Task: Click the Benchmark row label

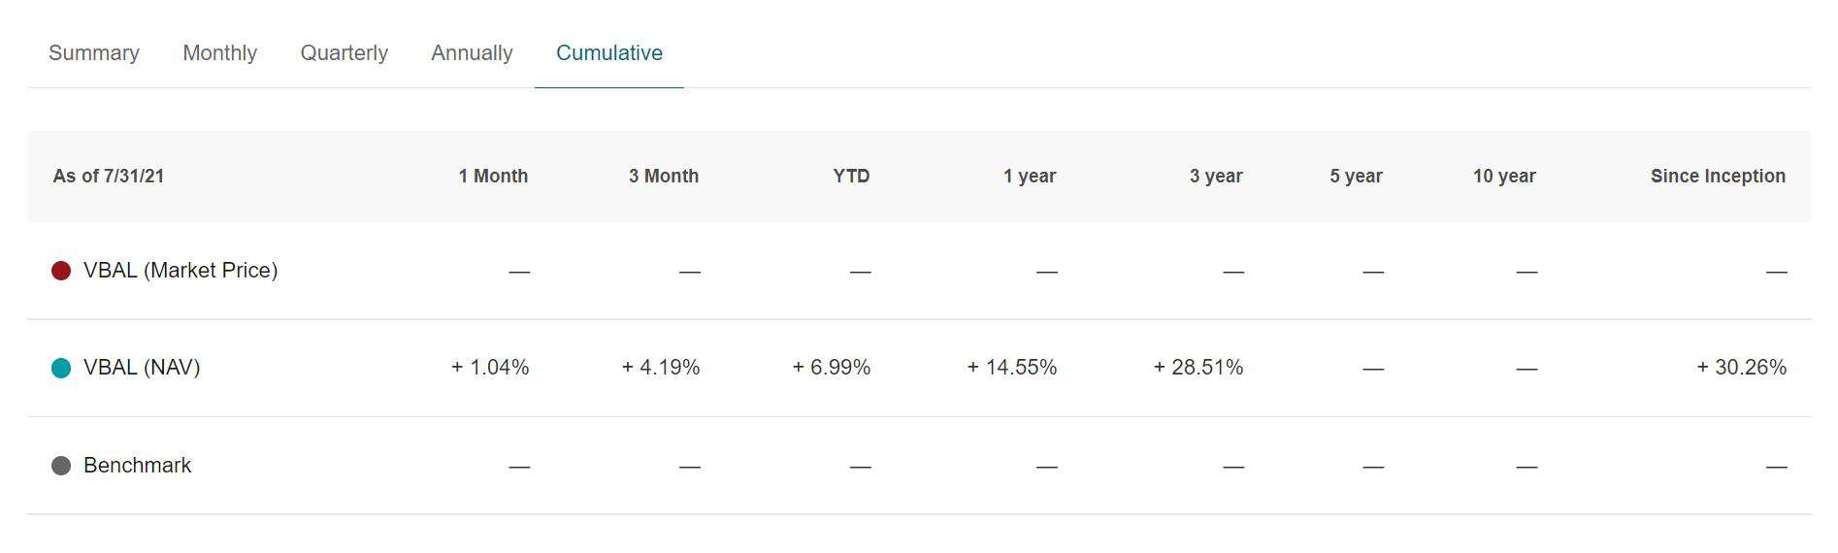Action: (137, 466)
